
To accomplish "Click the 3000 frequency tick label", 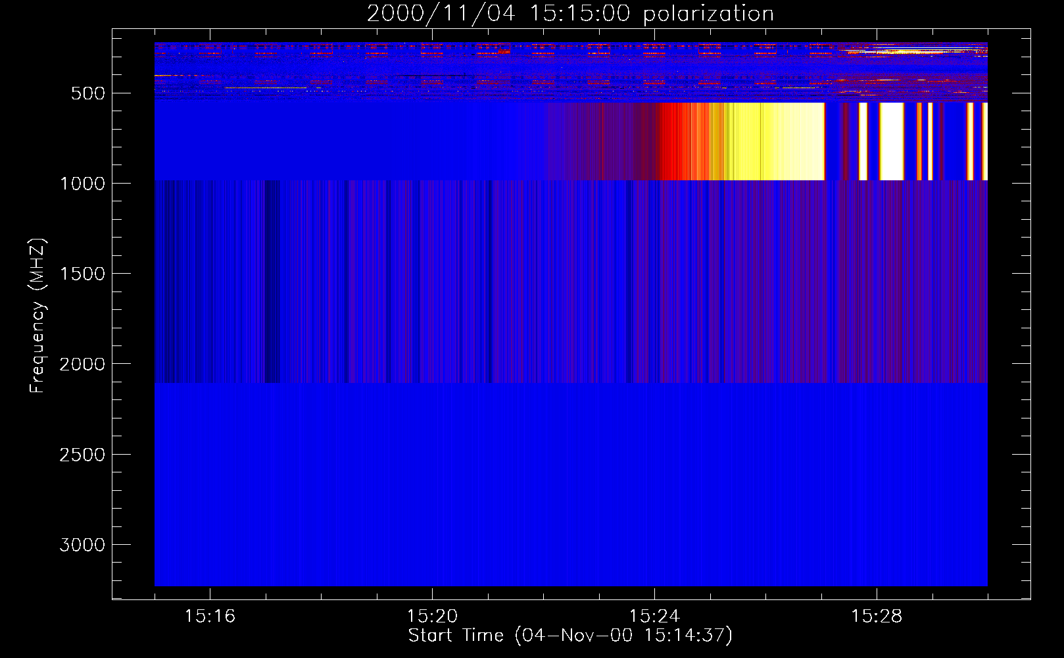I will 82,545.
